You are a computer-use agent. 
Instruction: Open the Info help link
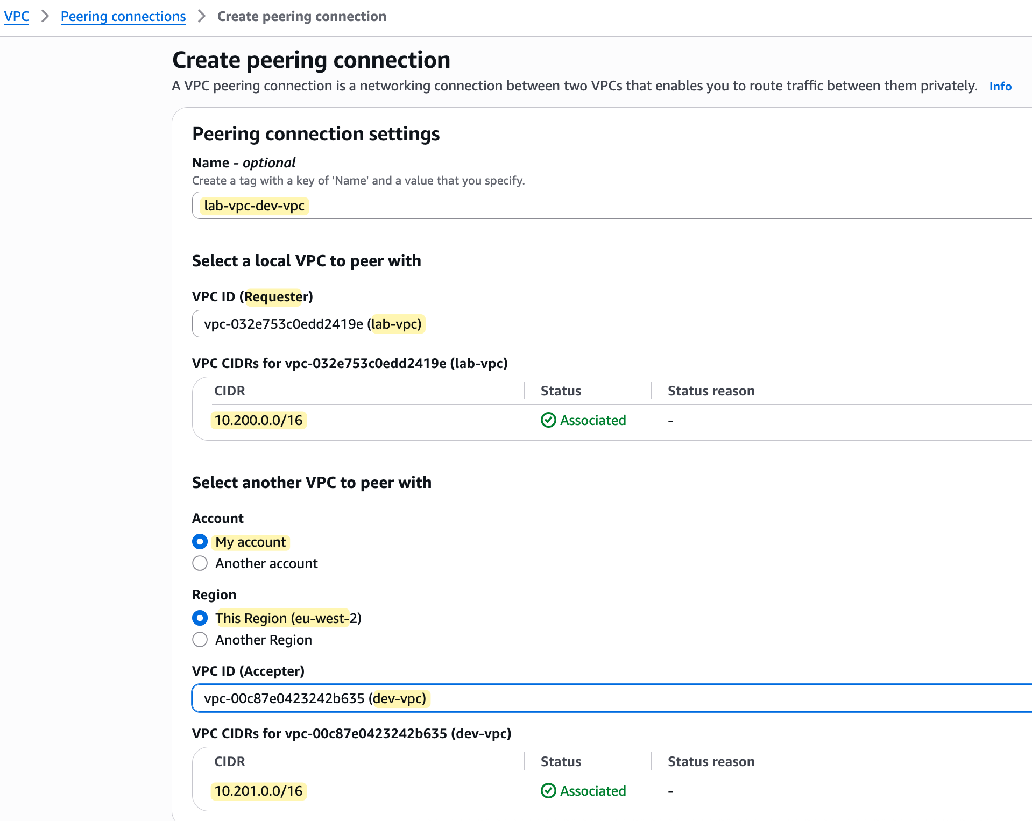(1000, 86)
